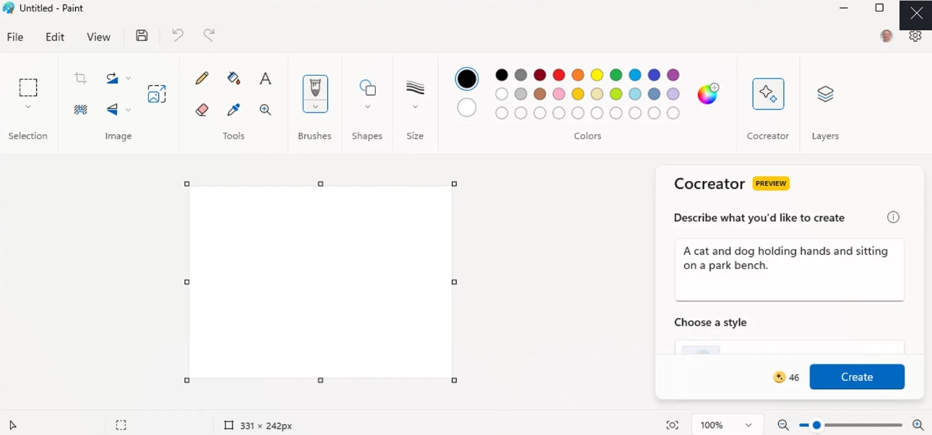Open the Edit colors wheel

[x=708, y=94]
